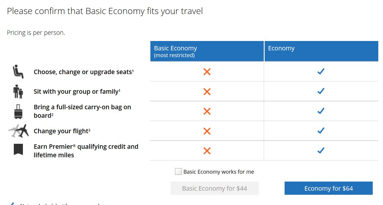
Task: Click the X mark for seat upgrades in Basic Economy
Action: point(206,71)
